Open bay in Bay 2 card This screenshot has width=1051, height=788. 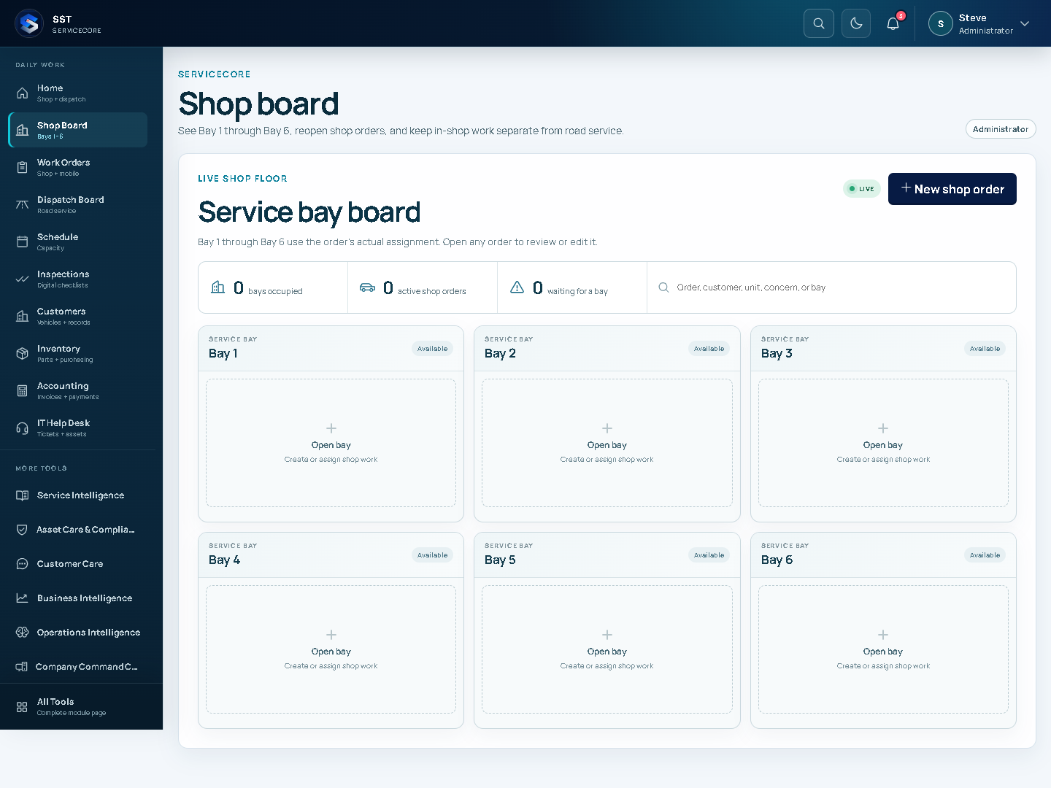click(x=607, y=443)
